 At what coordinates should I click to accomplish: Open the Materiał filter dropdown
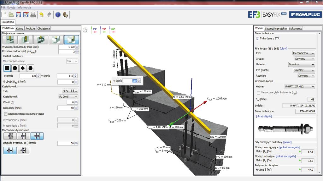coord(302,64)
